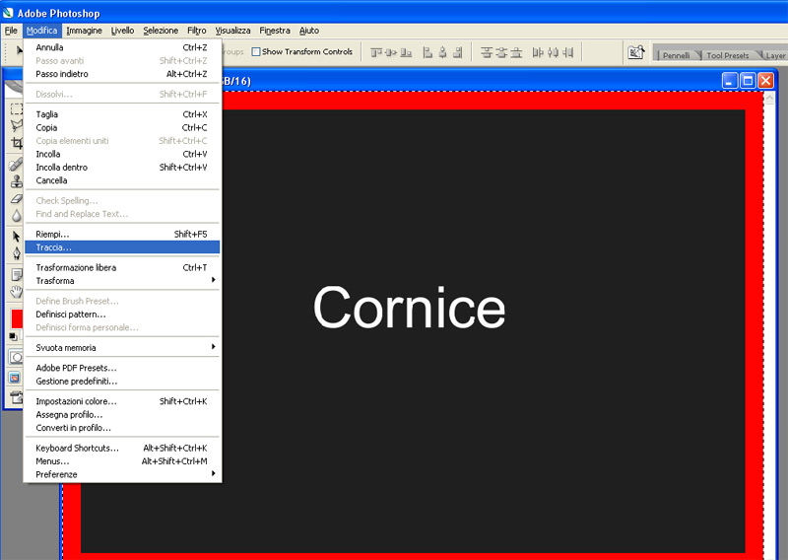The width and height of the screenshot is (788, 560).
Task: Open the Selezione menu
Action: (161, 31)
